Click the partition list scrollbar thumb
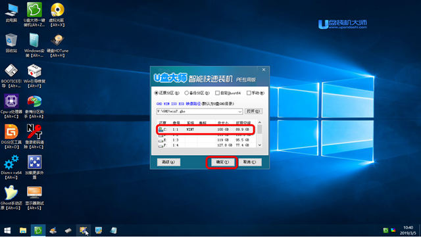Screen dimensions: 421x240 click(259, 129)
